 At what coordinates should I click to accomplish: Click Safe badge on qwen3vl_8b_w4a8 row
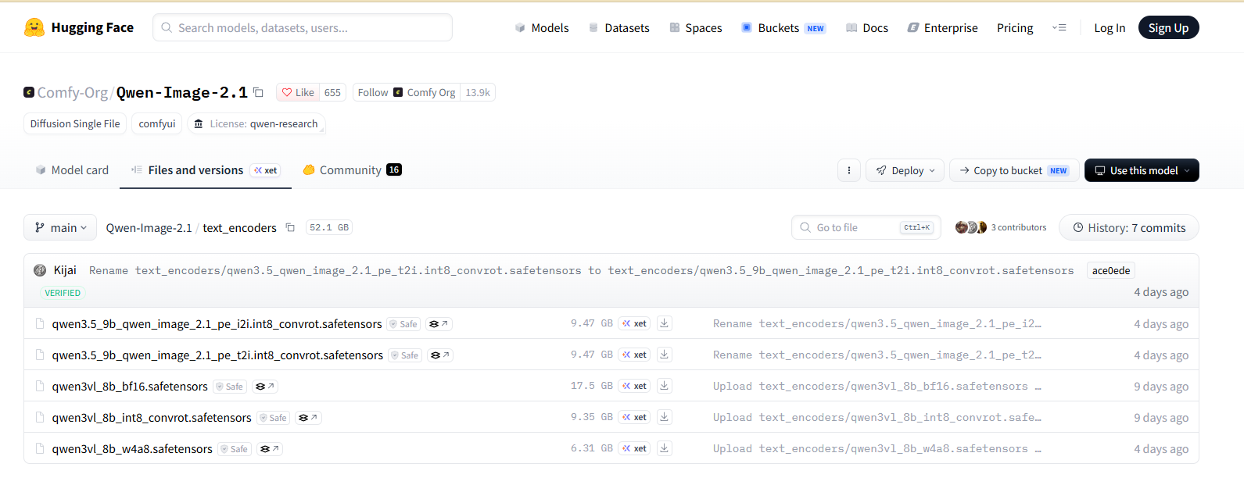tap(235, 449)
